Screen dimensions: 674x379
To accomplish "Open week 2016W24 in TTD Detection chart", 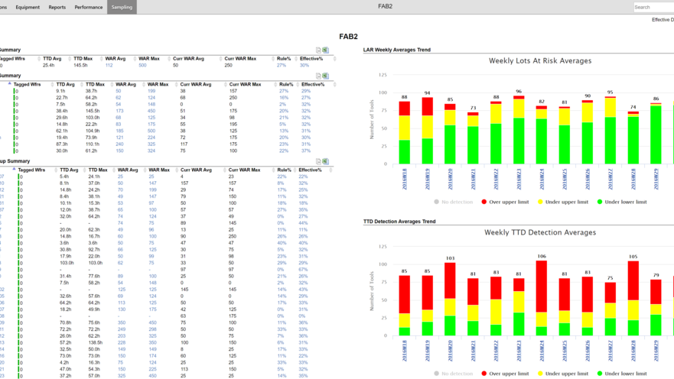I will 542,351.
